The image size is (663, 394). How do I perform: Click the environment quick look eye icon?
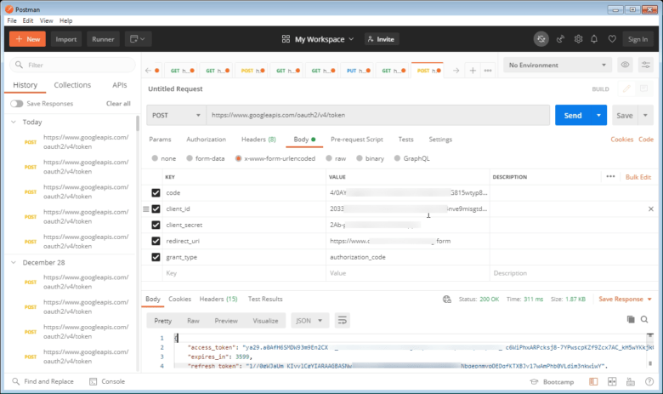(x=625, y=65)
